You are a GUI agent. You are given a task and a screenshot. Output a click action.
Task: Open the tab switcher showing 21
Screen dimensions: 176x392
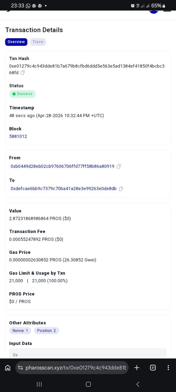153,367
